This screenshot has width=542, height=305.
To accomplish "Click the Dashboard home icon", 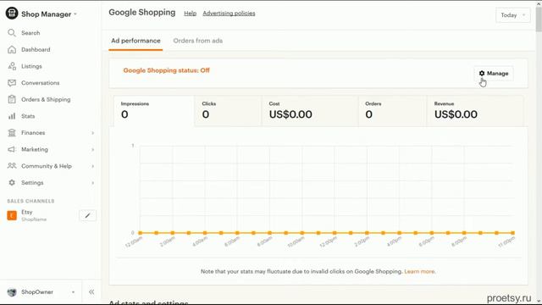I will [x=12, y=49].
